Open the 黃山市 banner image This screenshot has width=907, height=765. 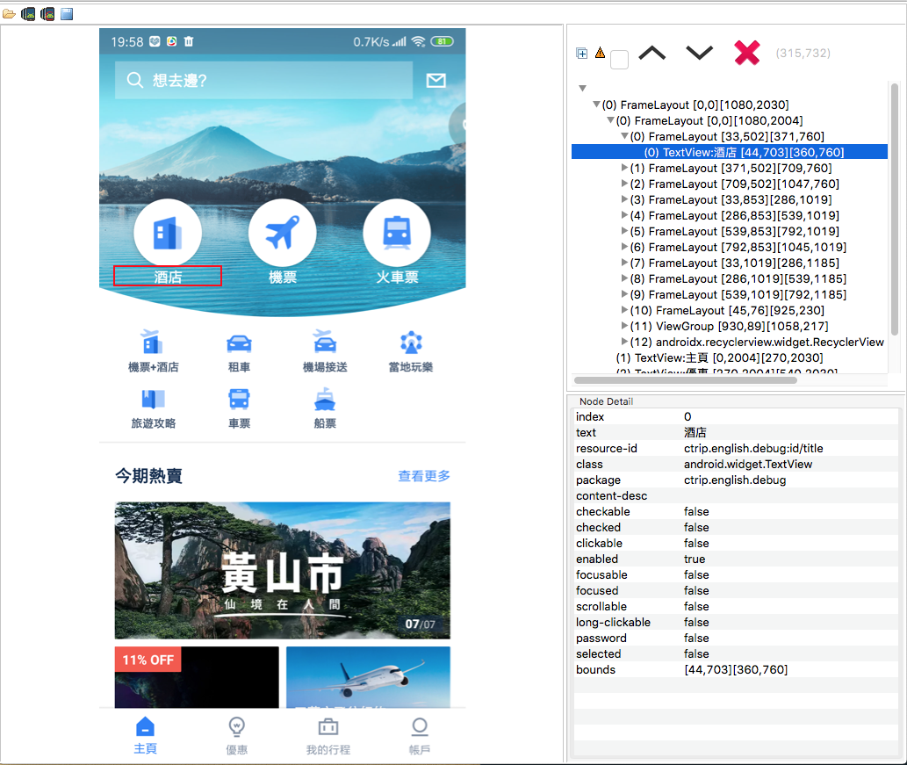[x=282, y=570]
